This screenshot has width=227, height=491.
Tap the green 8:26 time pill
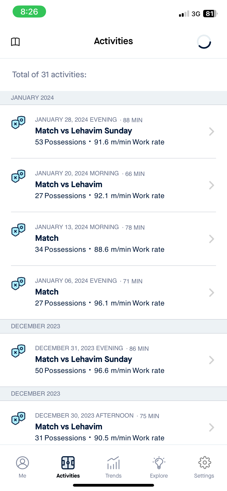(29, 12)
